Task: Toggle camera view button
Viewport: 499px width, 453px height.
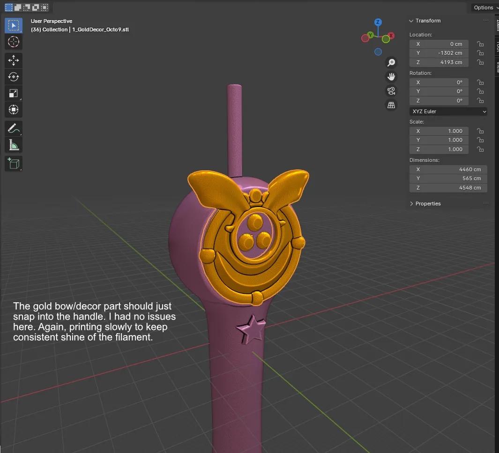Action: 391,91
